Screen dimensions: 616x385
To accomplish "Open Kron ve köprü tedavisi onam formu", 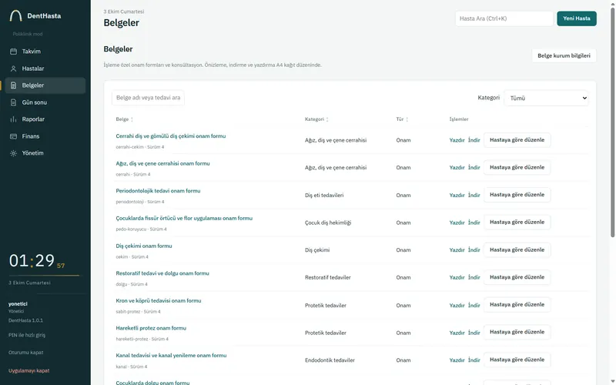I will pos(159,301).
